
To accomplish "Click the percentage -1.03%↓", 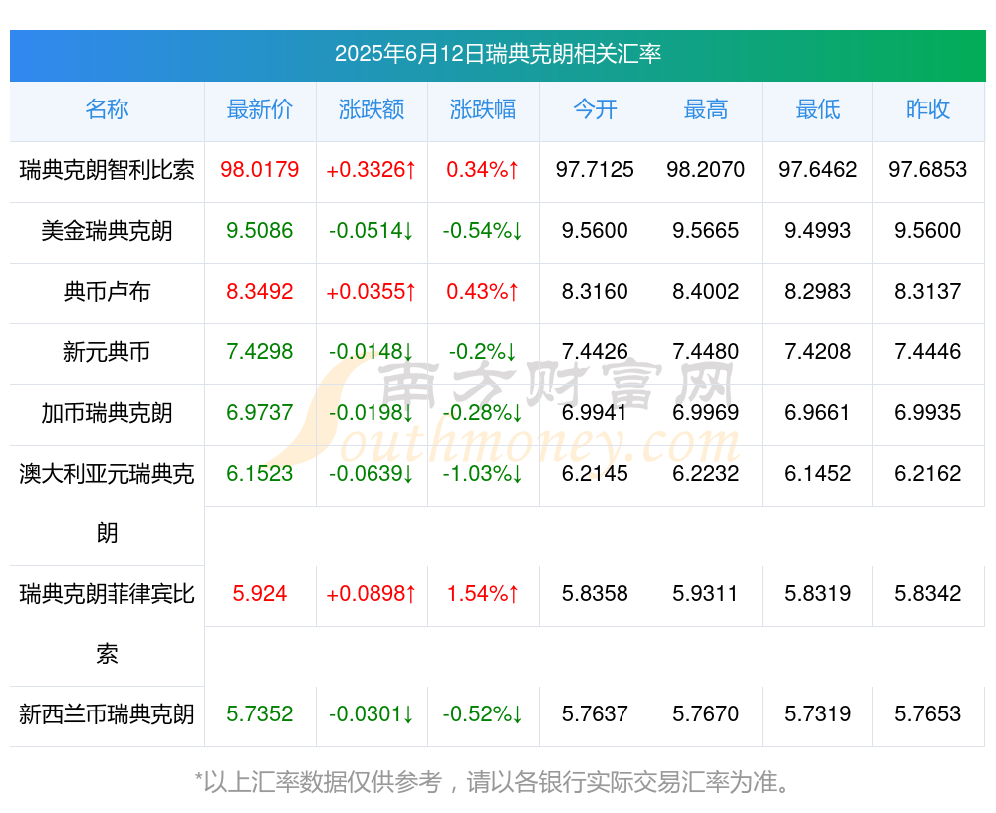I will 483,474.
